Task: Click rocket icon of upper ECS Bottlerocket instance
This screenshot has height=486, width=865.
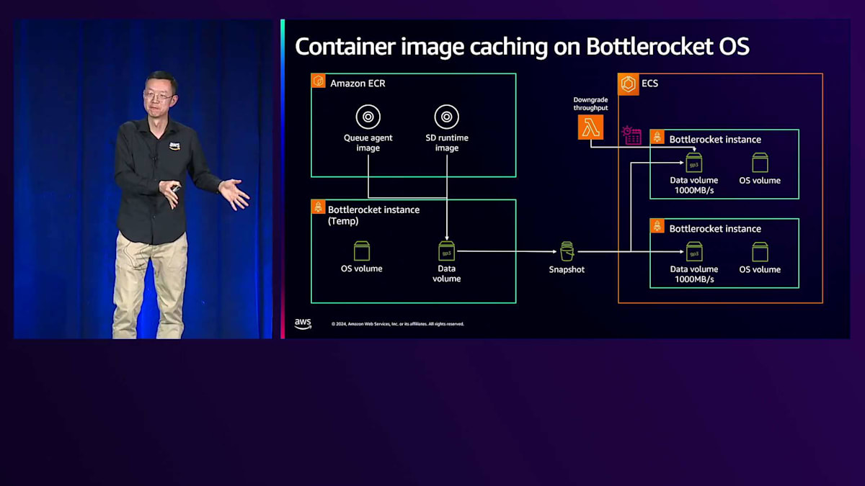Action: click(657, 137)
